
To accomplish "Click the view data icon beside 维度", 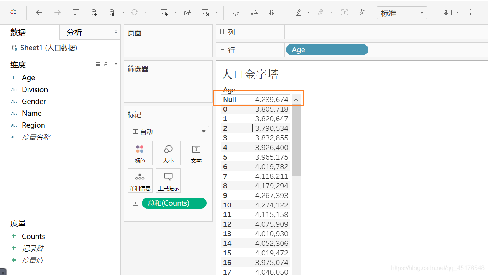I will pos(98,64).
